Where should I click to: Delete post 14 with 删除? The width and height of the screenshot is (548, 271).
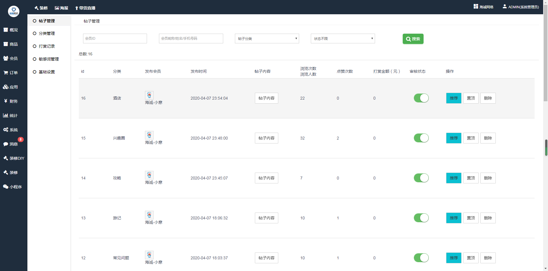tap(488, 178)
